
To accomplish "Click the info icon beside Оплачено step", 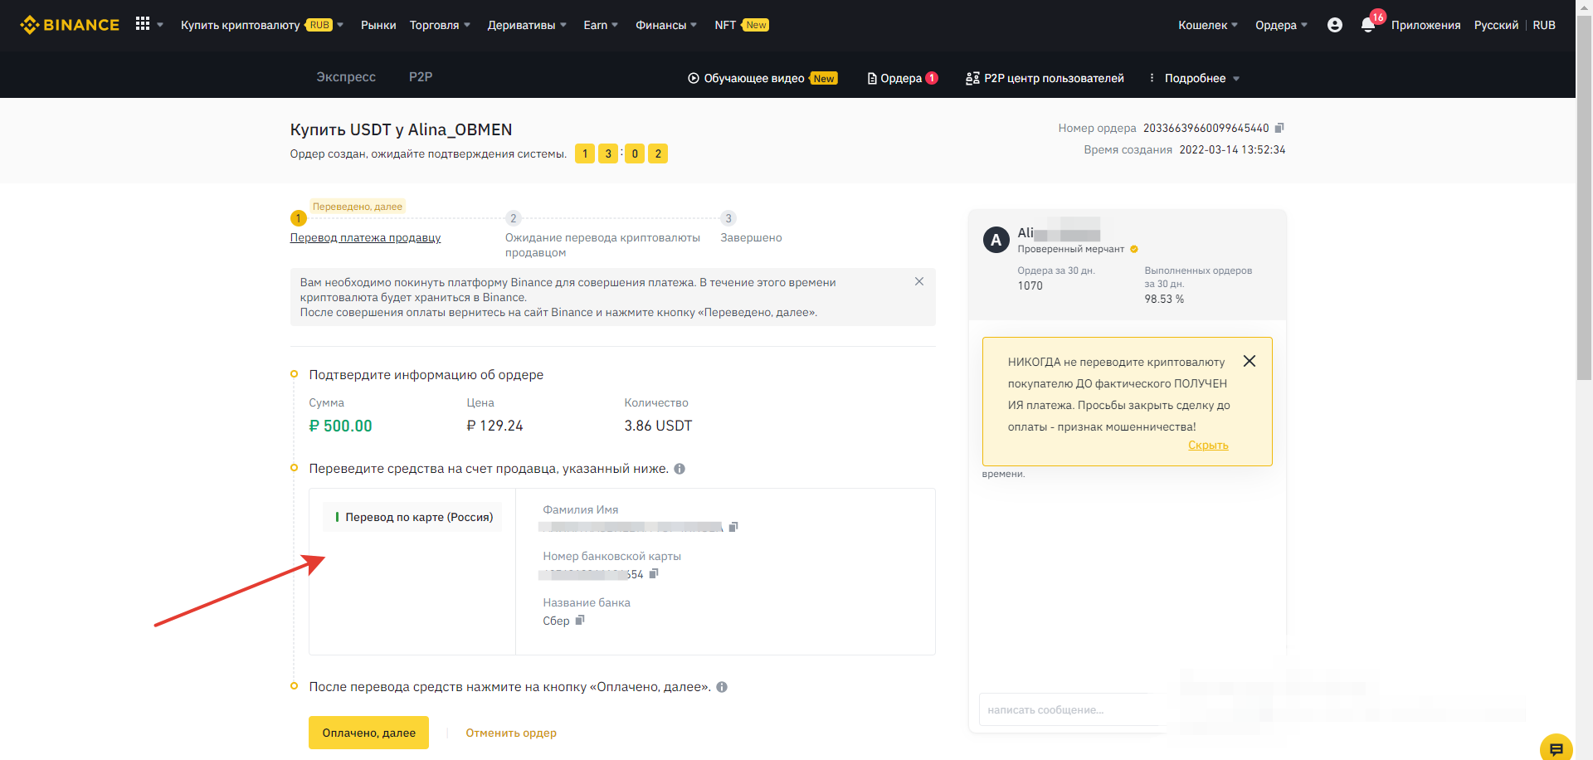I will (x=722, y=687).
